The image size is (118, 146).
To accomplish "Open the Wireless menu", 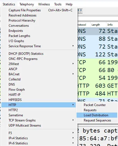I will click(x=44, y=4).
